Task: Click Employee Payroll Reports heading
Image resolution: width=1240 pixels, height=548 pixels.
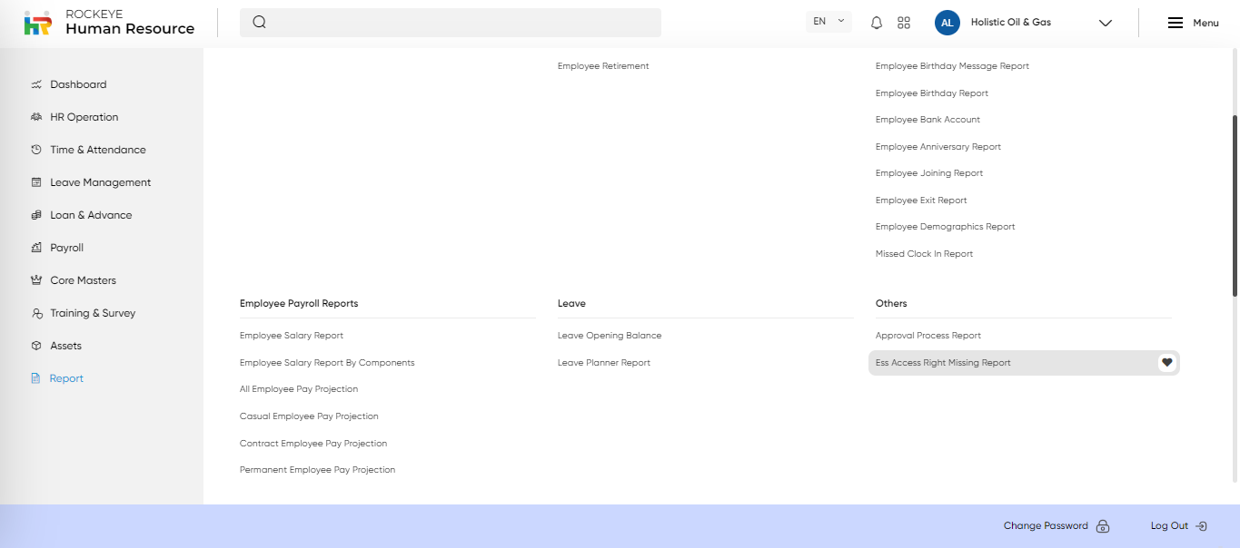Action: [x=299, y=304]
